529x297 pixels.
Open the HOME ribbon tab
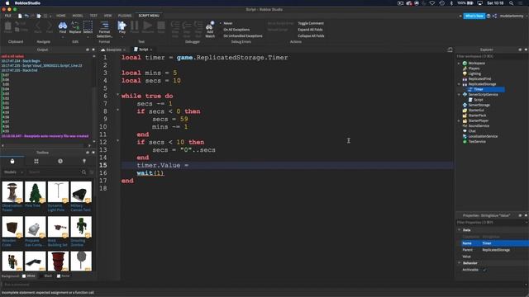pyautogui.click(x=60, y=16)
